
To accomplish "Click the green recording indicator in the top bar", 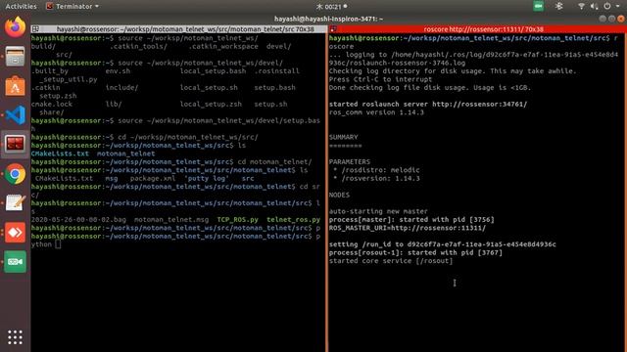I will pos(538,6).
